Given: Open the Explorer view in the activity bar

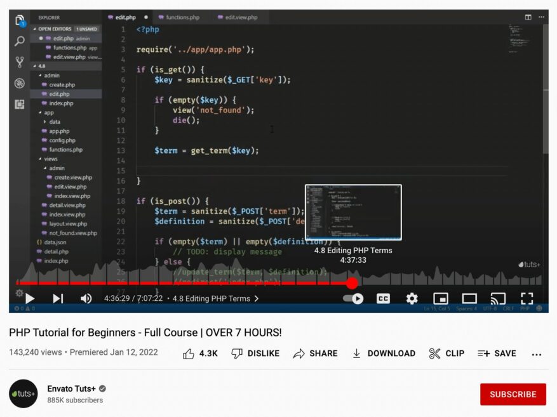Looking at the screenshot, I should point(18,20).
